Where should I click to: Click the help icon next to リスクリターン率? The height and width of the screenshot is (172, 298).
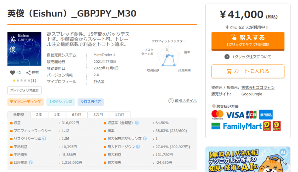click(x=44, y=139)
